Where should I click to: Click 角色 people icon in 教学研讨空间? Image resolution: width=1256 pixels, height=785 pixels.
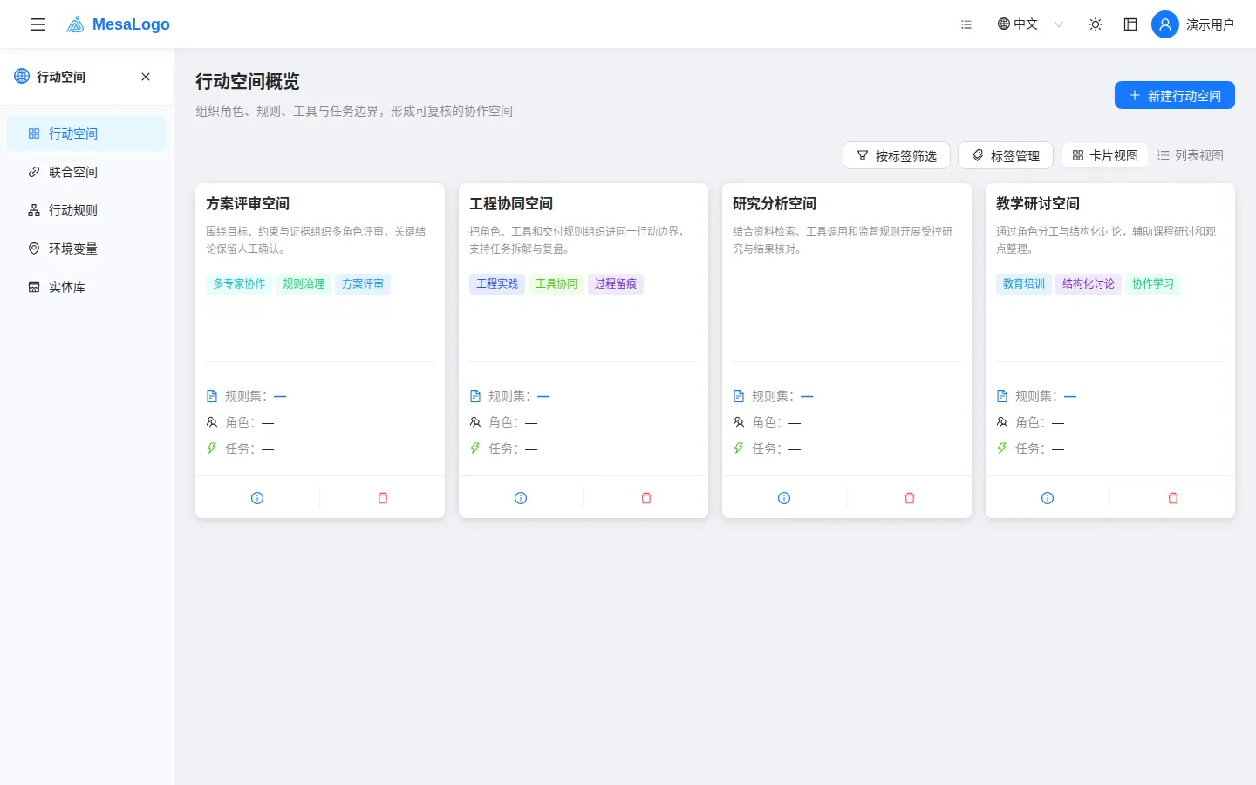coord(1002,422)
